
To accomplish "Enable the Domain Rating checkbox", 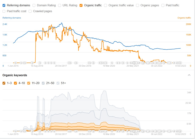I will click(34, 5).
